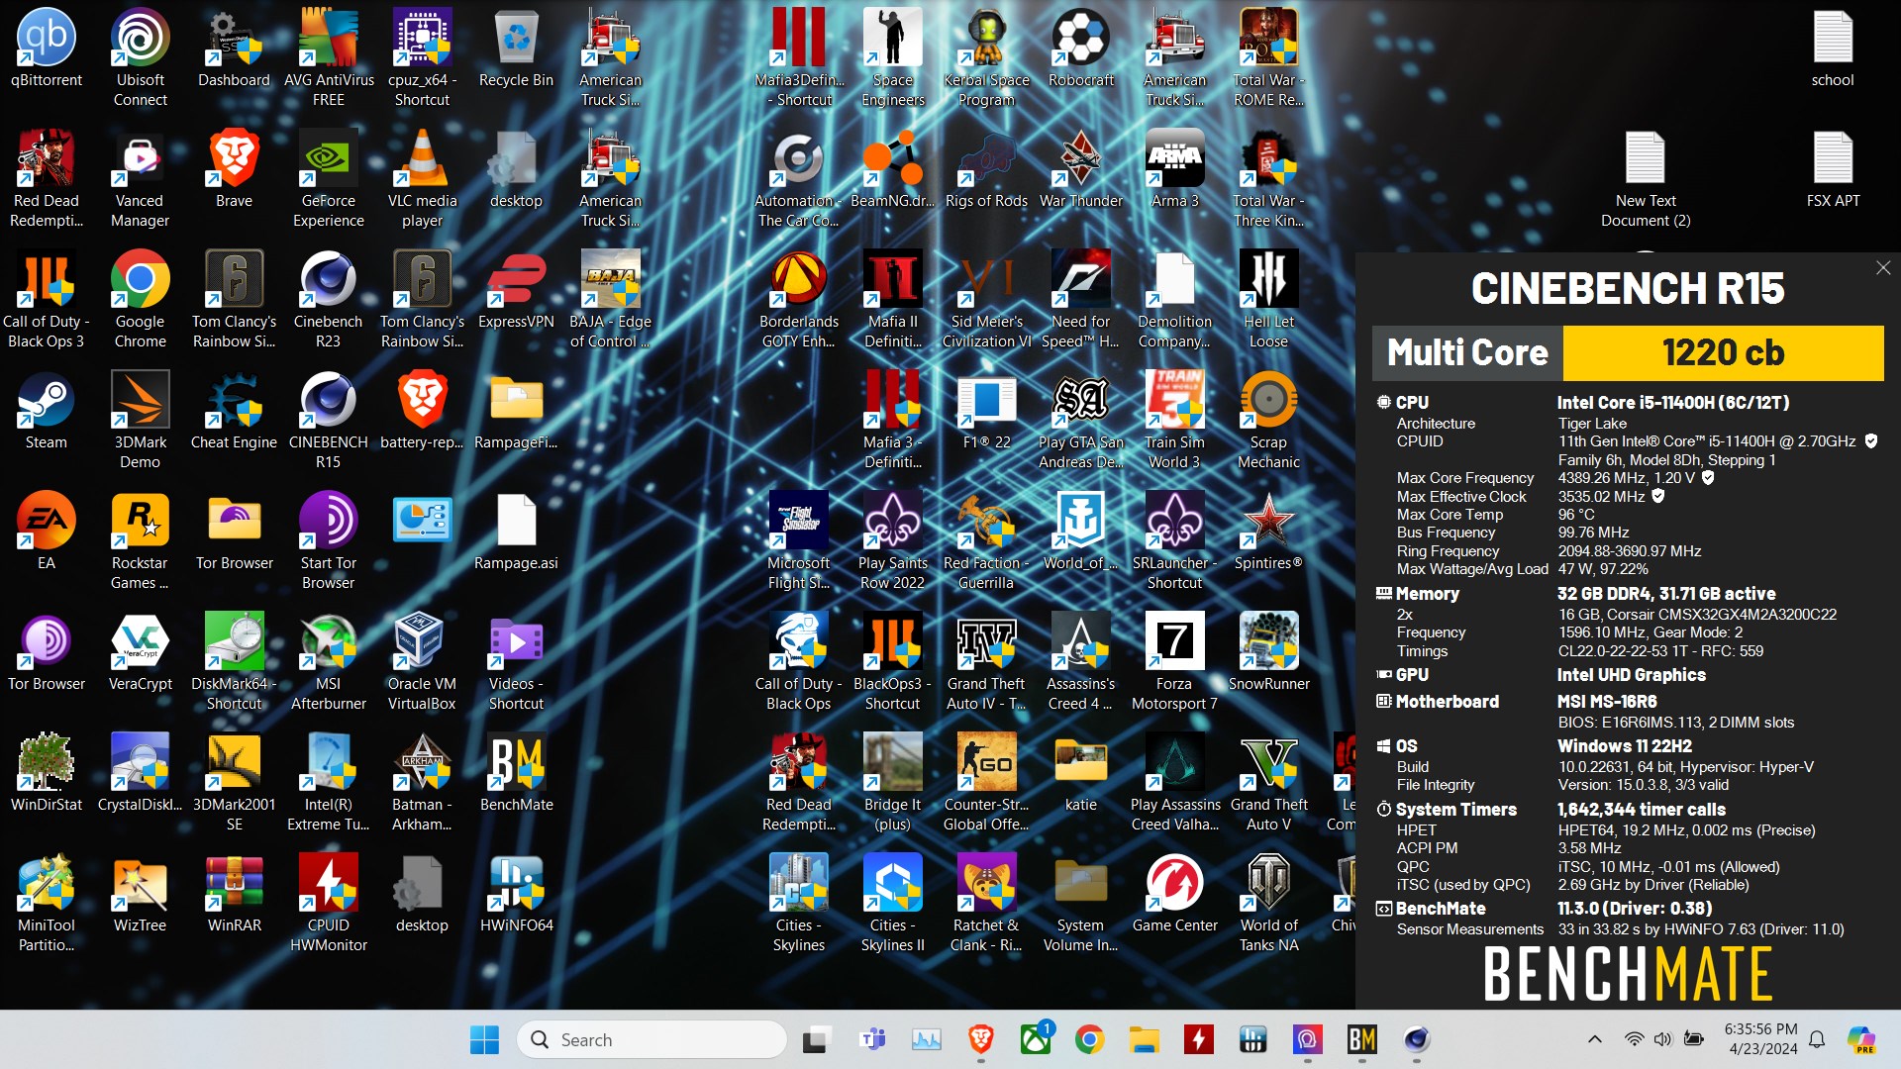The width and height of the screenshot is (1901, 1069).
Task: Open notifications bell icon
Action: [1817, 1039]
